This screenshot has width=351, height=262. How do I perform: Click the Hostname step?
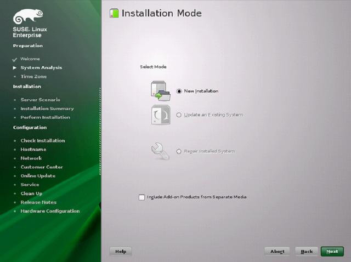(33, 150)
